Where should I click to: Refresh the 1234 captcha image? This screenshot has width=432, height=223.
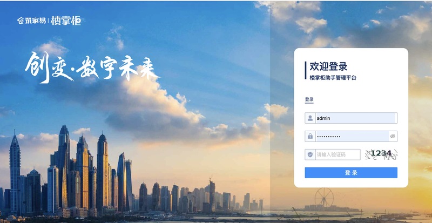381,154
